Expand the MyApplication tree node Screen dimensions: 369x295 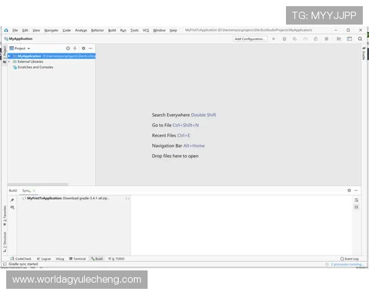(x=9, y=56)
